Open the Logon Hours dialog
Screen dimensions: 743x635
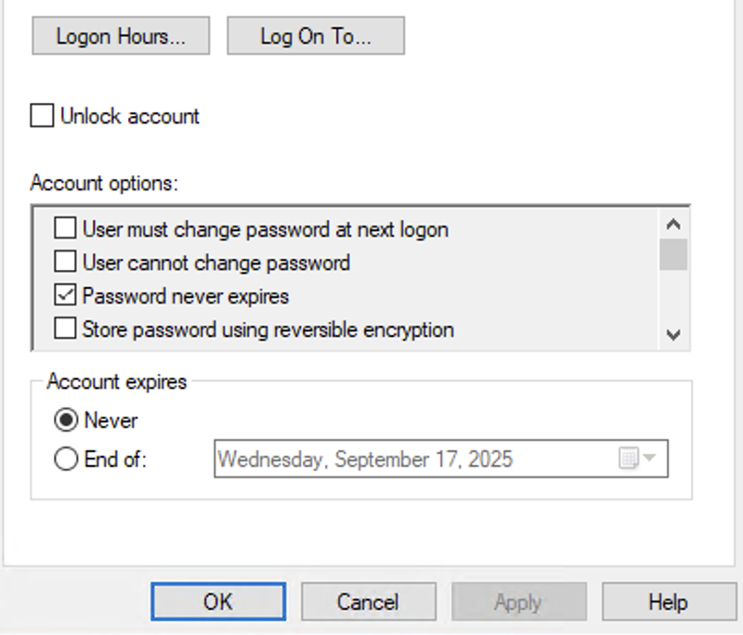[x=120, y=35]
